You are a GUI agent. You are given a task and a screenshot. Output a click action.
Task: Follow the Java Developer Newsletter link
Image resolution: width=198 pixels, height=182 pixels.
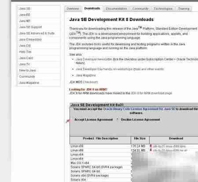click(x=94, y=59)
